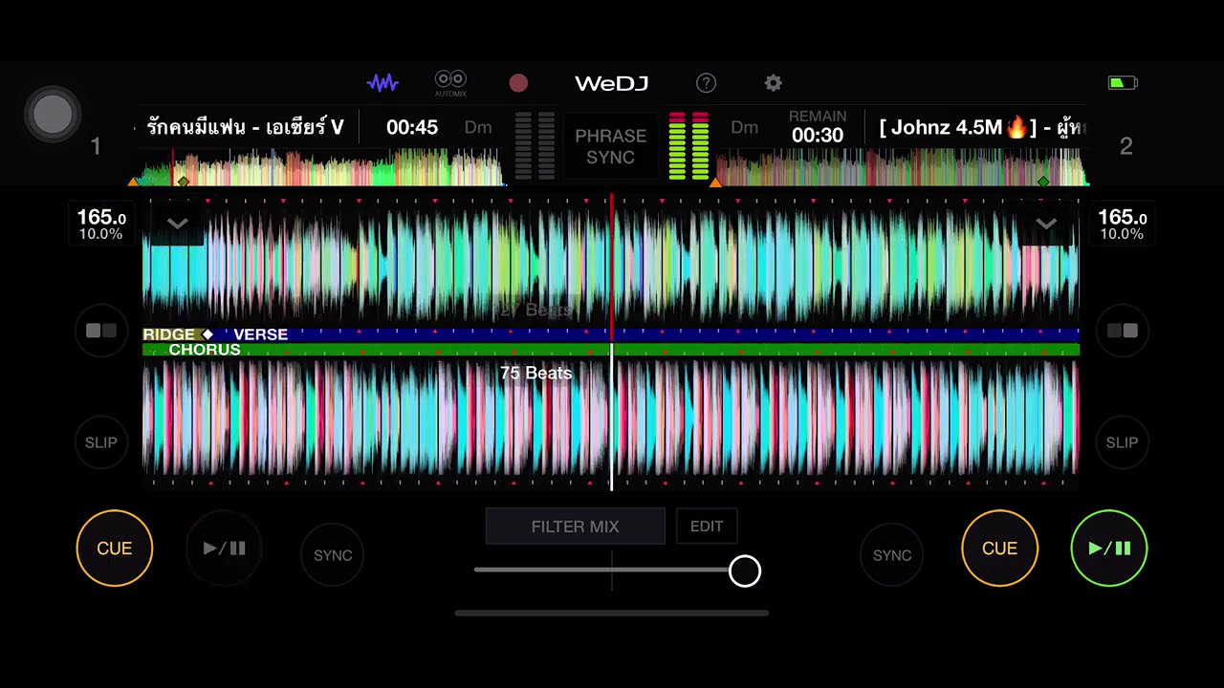This screenshot has width=1224, height=688.
Task: Open deck 1 pad mode squares icon
Action: pyautogui.click(x=101, y=331)
